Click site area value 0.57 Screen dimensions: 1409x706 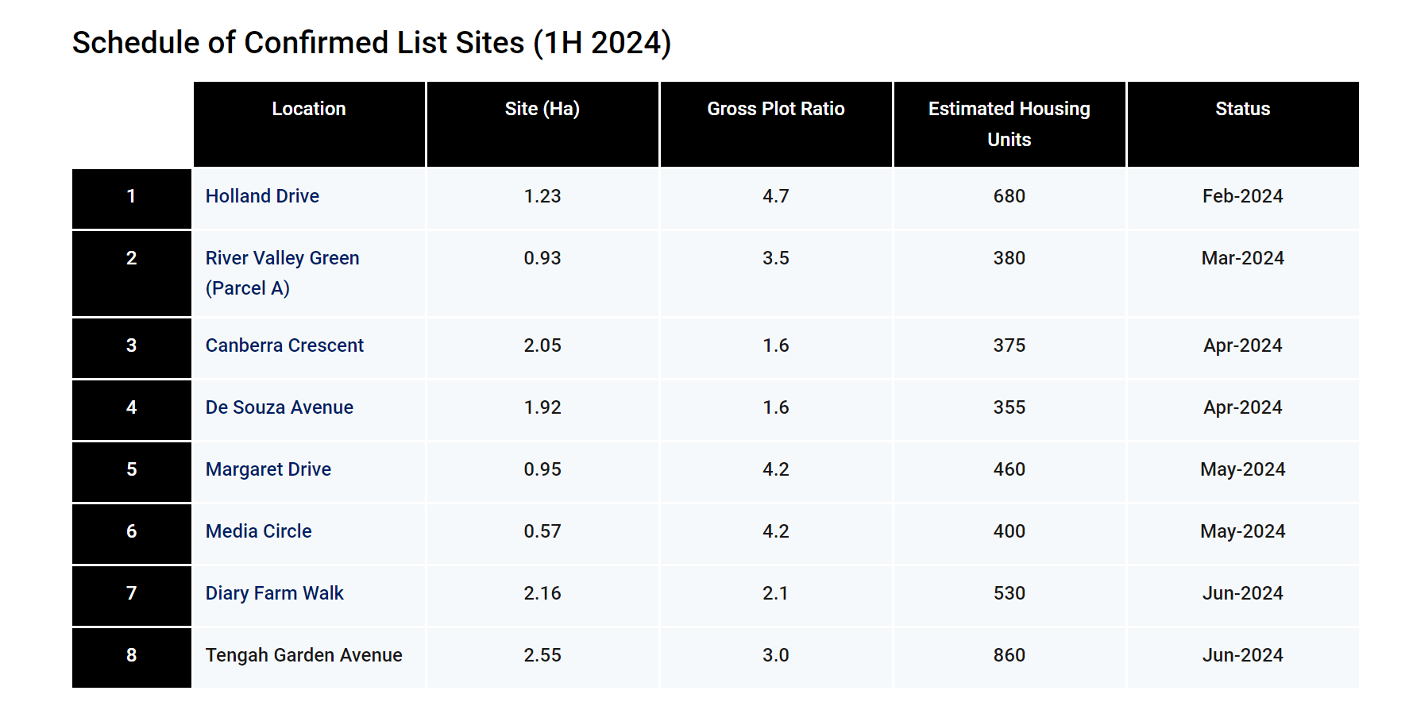coord(542,531)
